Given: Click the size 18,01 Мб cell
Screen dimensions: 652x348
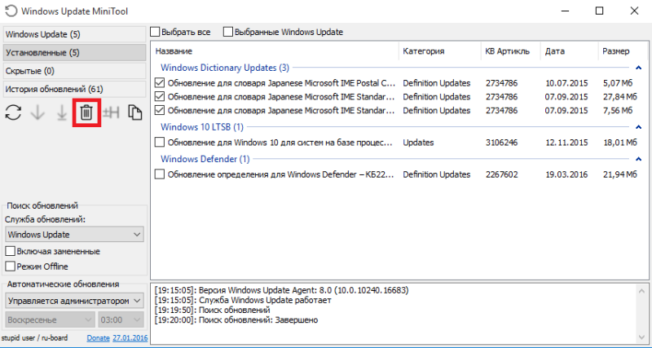Looking at the screenshot, I should pyautogui.click(x=620, y=143).
